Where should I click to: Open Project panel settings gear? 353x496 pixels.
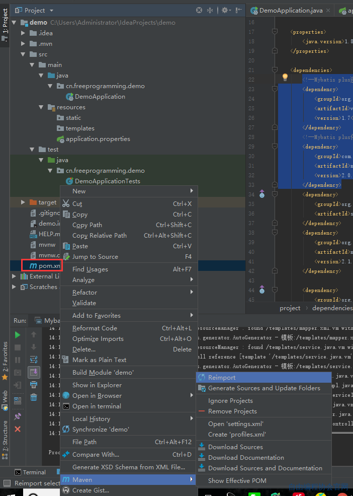click(x=226, y=10)
